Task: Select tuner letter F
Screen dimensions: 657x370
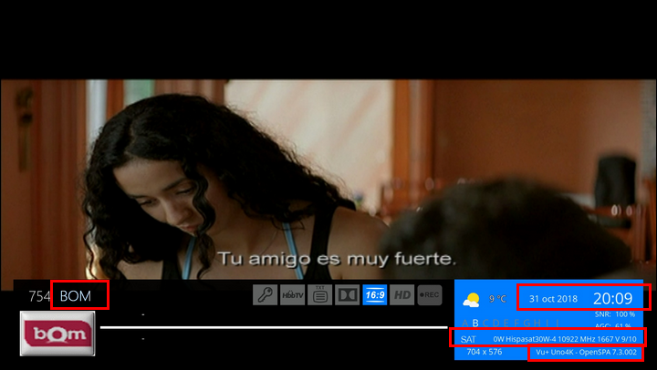Action: [x=516, y=324]
